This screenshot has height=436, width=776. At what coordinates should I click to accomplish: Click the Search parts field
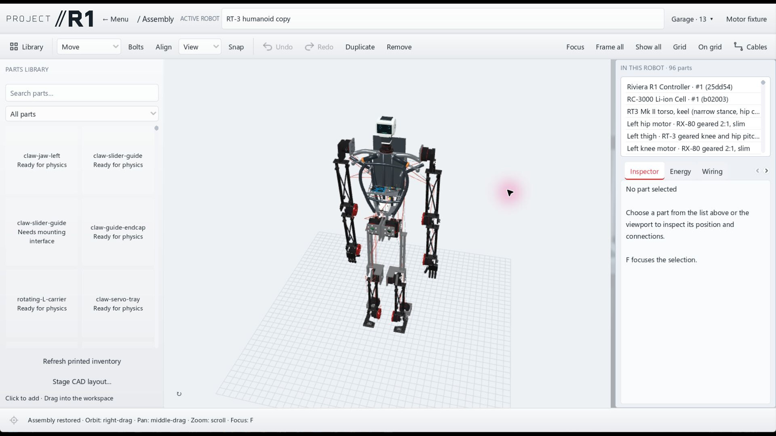tap(82, 93)
